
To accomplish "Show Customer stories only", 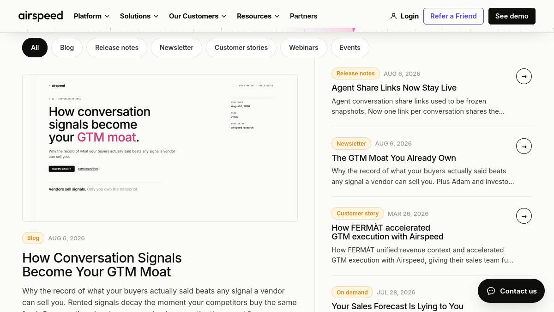I will coord(241,48).
